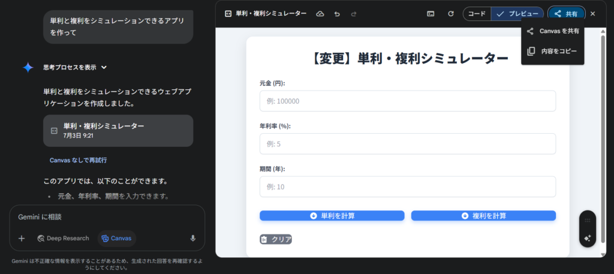The image size is (614, 274).
Task: Choose Canvas を共有 menu item
Action: pos(552,31)
